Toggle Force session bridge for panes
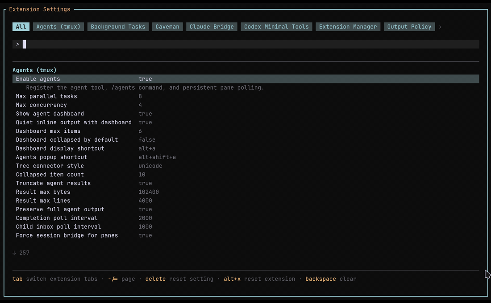491x303 pixels. (x=246, y=235)
